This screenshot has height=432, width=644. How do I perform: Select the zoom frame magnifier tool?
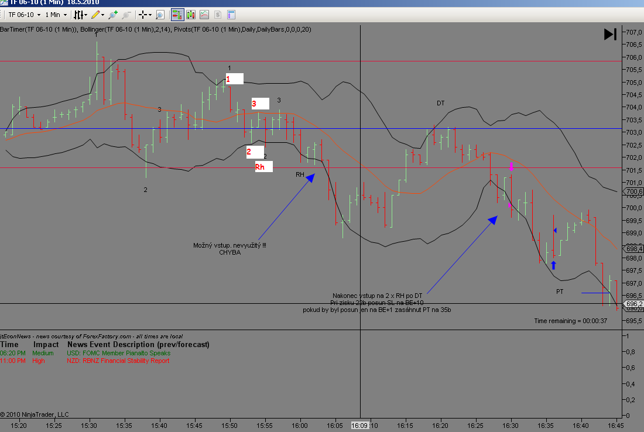160,15
